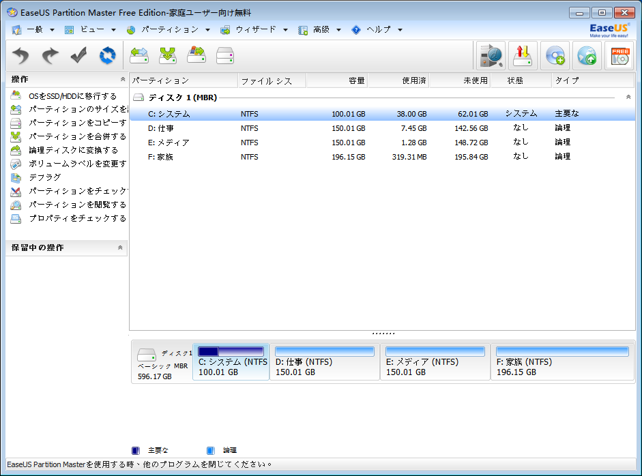This screenshot has width=642, height=476.
Task: Click the E: メディア block in disk map
Action: click(435, 362)
